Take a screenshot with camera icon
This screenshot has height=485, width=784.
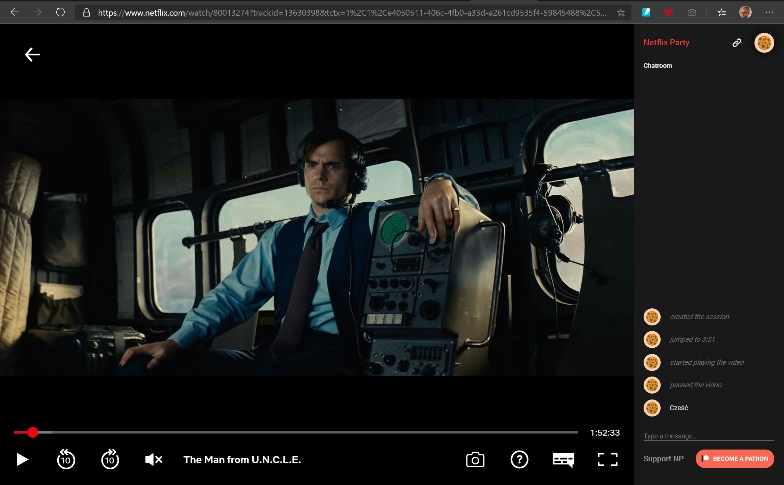tap(475, 460)
